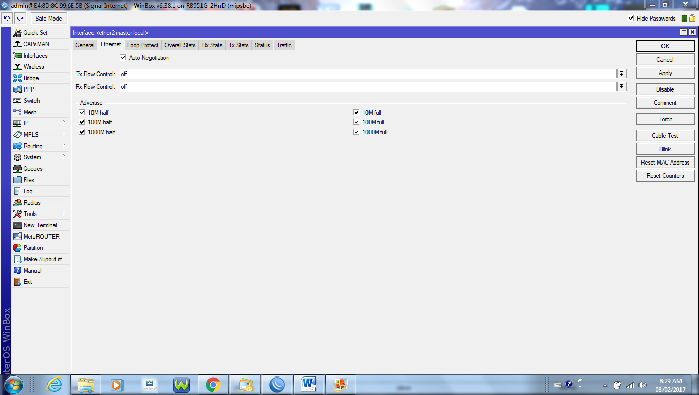This screenshot has height=395, width=699.
Task: Open Windows Start menu
Action: pyautogui.click(x=13, y=385)
